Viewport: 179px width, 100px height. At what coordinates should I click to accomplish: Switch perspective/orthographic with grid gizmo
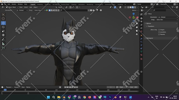pos(137,34)
